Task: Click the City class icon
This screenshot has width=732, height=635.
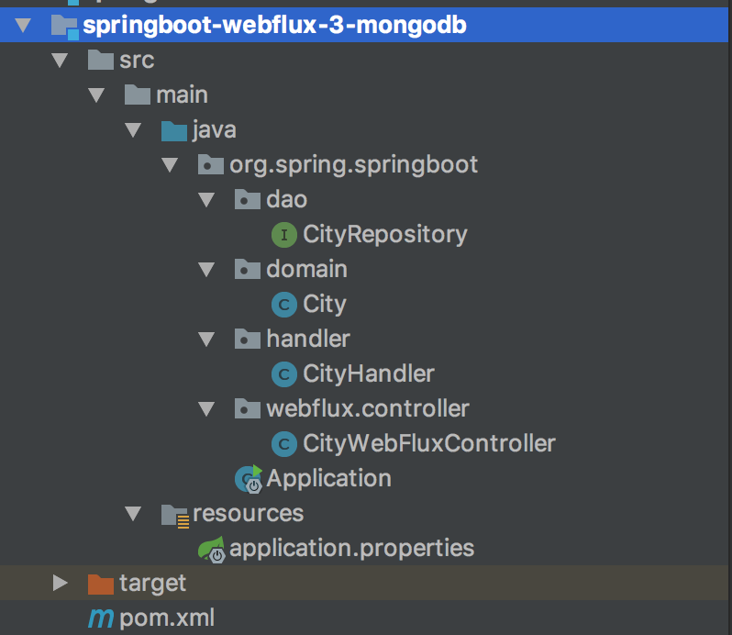Action: click(284, 305)
